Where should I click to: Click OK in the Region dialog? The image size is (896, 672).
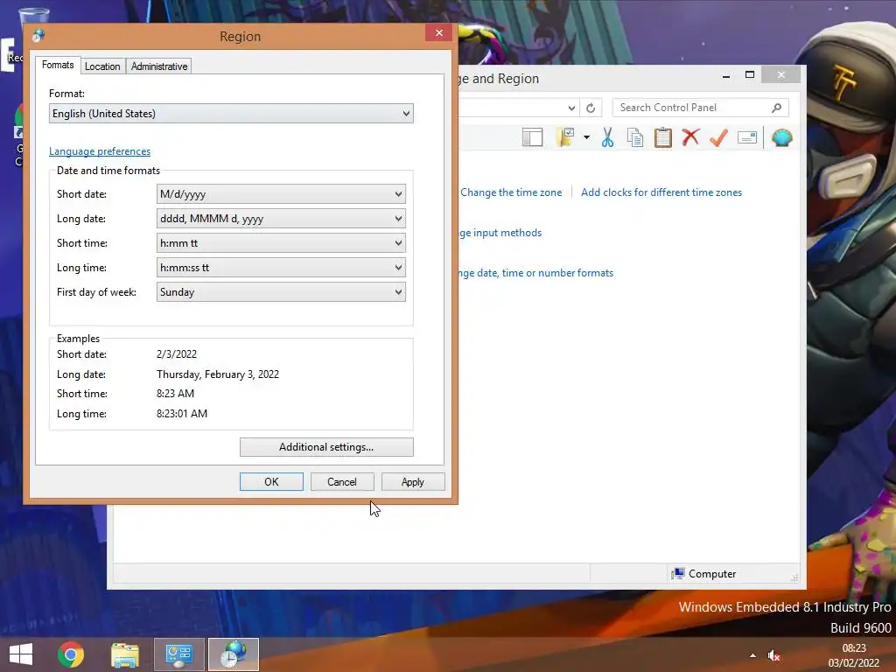coord(271,482)
